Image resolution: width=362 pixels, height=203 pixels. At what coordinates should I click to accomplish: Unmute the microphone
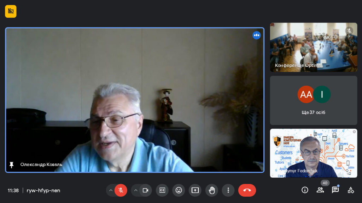pyautogui.click(x=121, y=190)
